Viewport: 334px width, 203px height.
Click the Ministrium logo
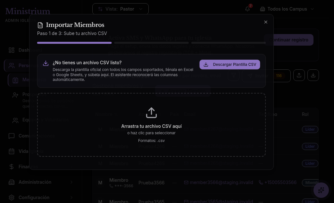pos(28,11)
